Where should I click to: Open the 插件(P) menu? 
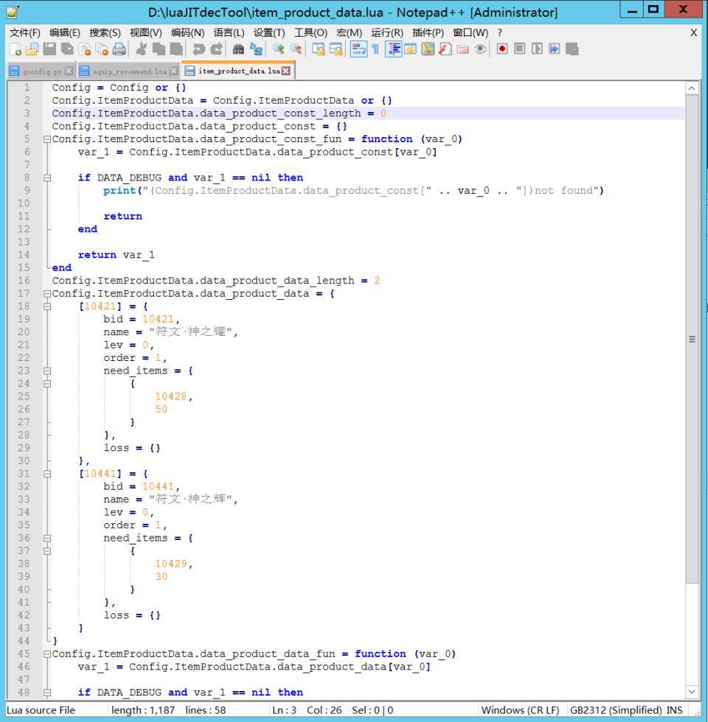[428, 32]
